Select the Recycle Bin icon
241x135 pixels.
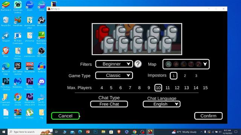[6, 21]
